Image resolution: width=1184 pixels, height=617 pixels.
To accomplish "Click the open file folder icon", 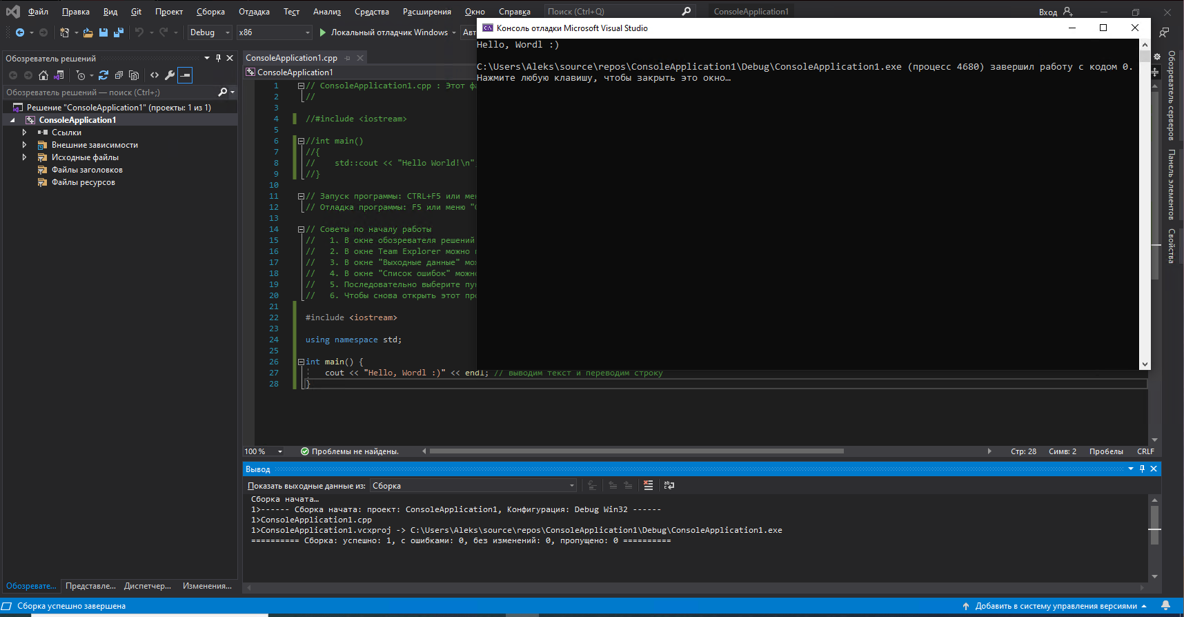I will [88, 32].
